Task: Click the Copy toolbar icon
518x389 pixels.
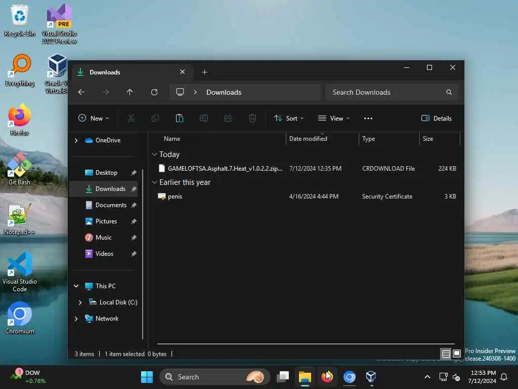Action: click(x=155, y=118)
